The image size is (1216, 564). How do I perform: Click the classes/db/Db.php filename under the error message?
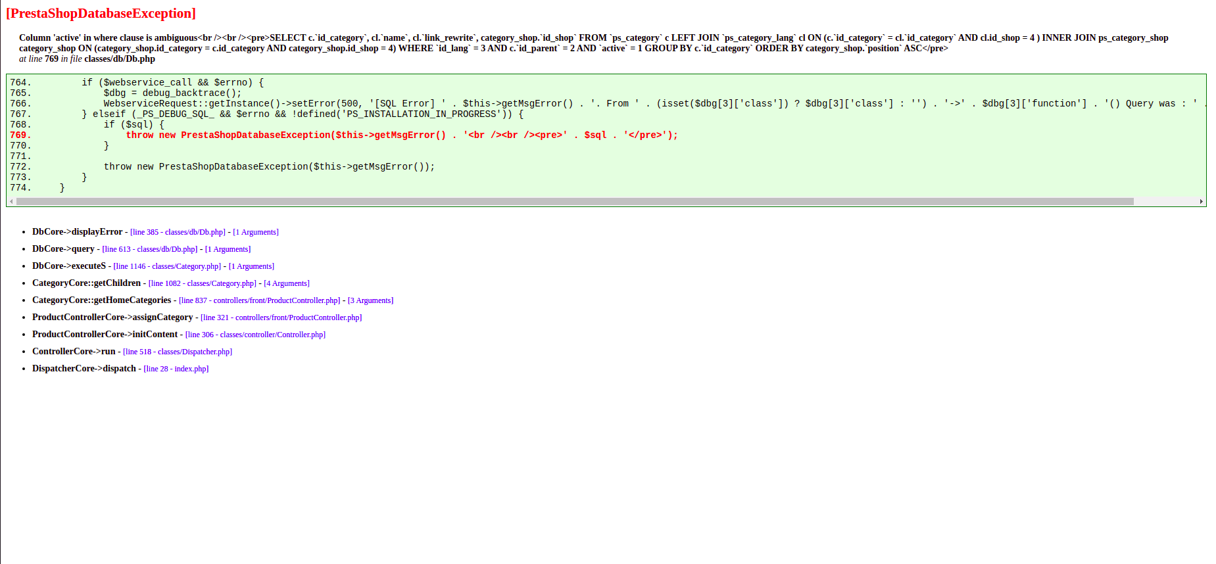tap(120, 59)
